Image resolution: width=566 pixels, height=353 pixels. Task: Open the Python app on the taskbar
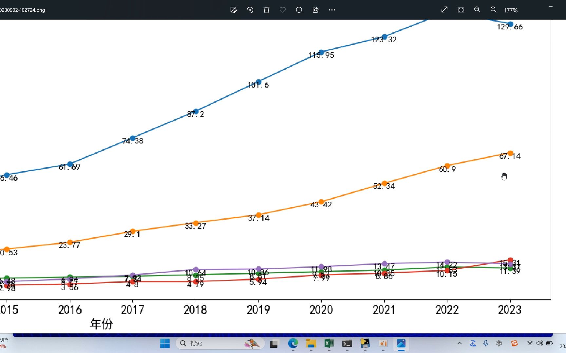[365, 344]
